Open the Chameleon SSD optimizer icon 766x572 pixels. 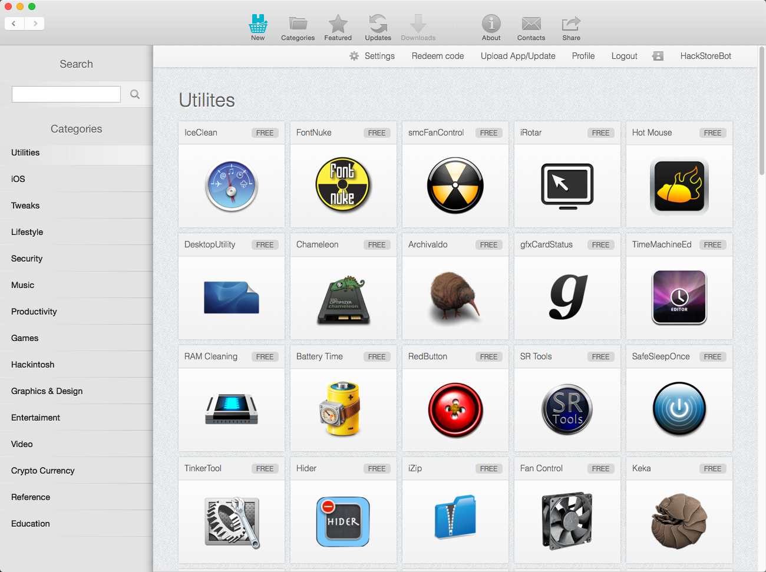[344, 299]
